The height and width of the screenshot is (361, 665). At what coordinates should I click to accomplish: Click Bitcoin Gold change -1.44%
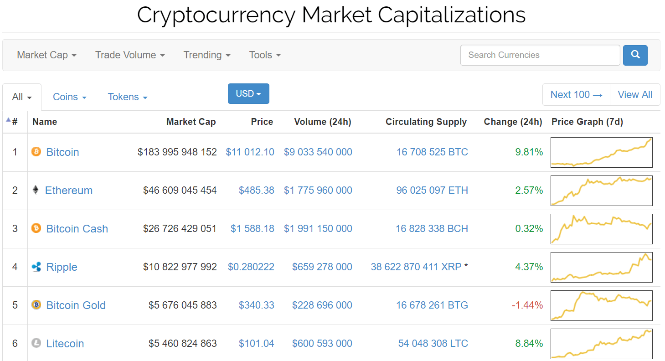point(527,305)
